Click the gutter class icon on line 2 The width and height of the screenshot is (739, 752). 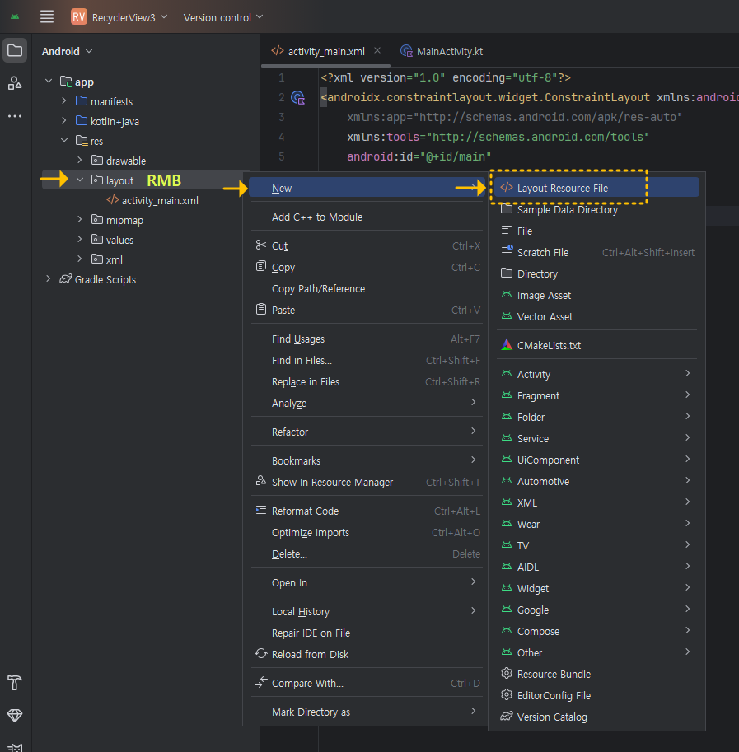(297, 98)
